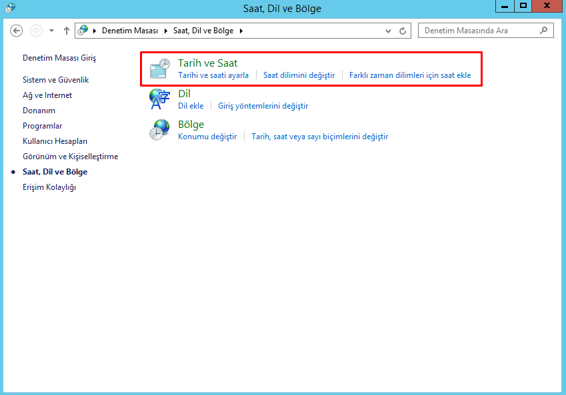This screenshot has width=566, height=395.
Task: Select the Denetim Masası breadcrumb
Action: [130, 31]
